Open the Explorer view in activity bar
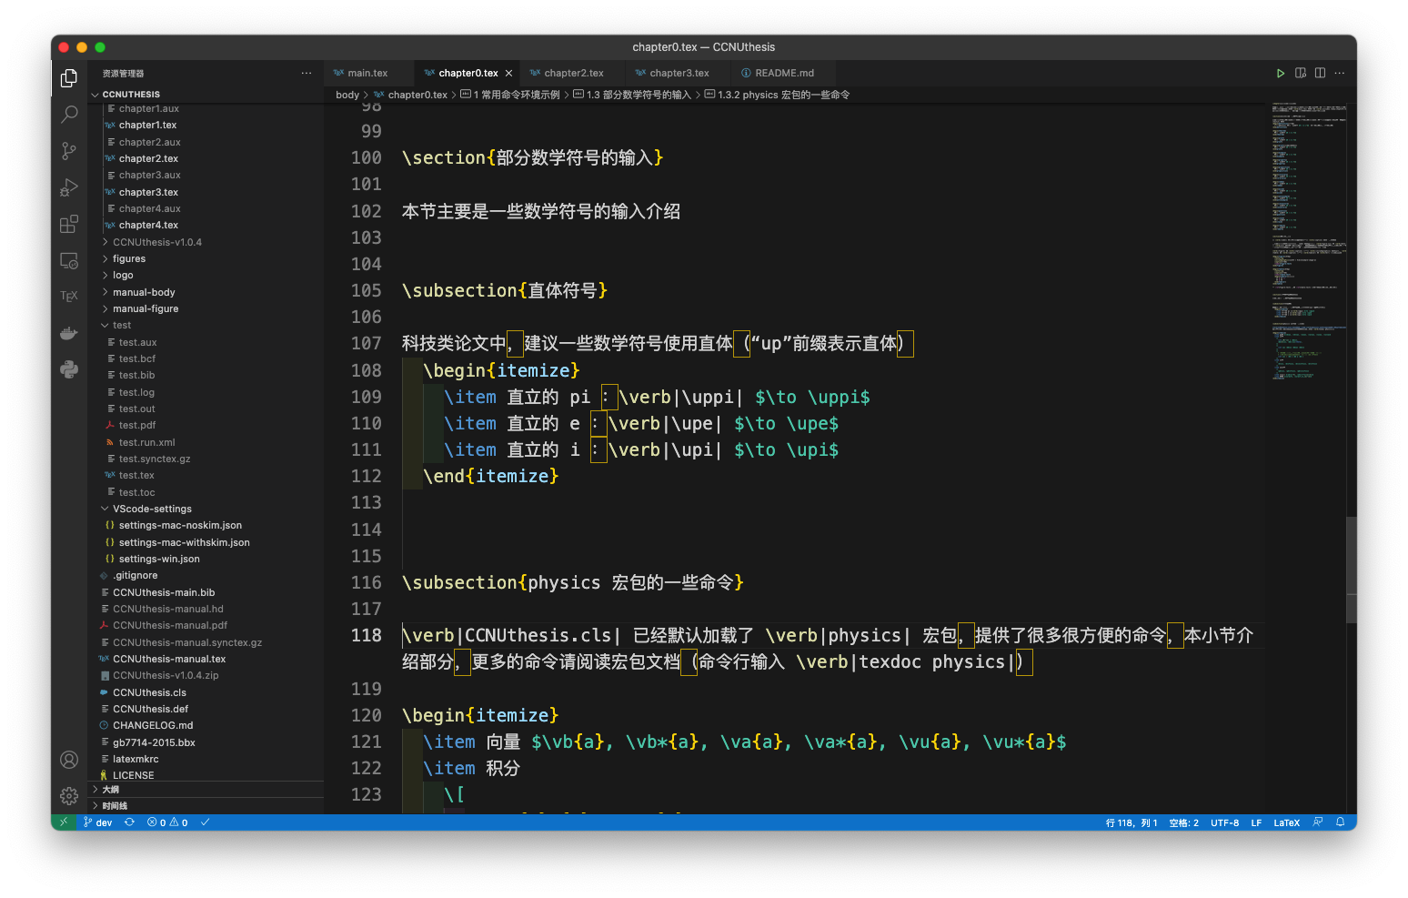1408x898 pixels. coord(69,78)
